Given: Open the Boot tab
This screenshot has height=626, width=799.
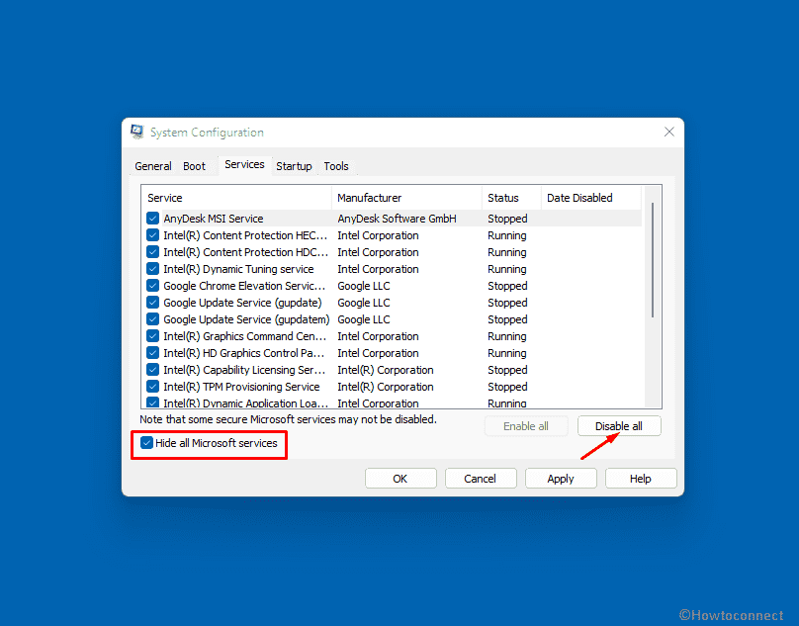Looking at the screenshot, I should tap(194, 166).
